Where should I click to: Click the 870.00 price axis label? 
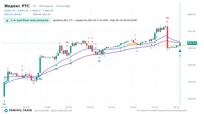click(x=192, y=31)
